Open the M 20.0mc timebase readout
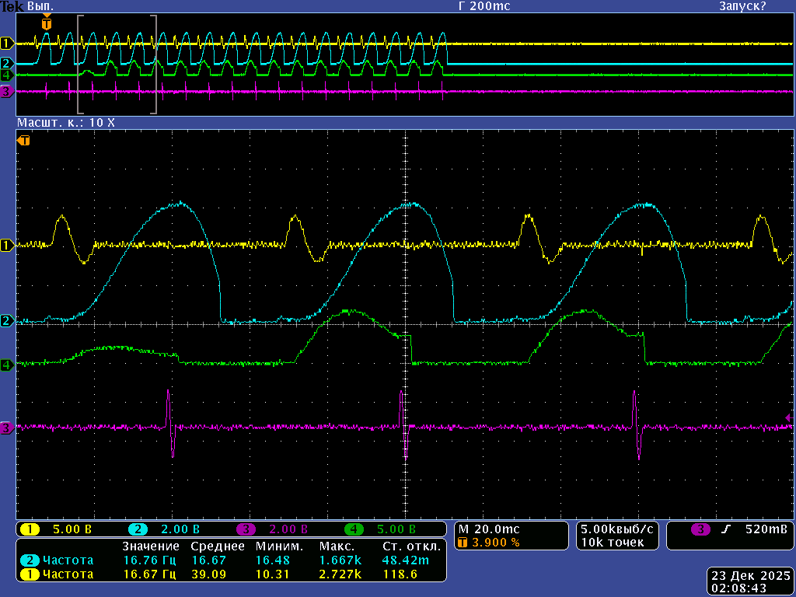Image resolution: width=796 pixels, height=597 pixels. click(x=490, y=529)
